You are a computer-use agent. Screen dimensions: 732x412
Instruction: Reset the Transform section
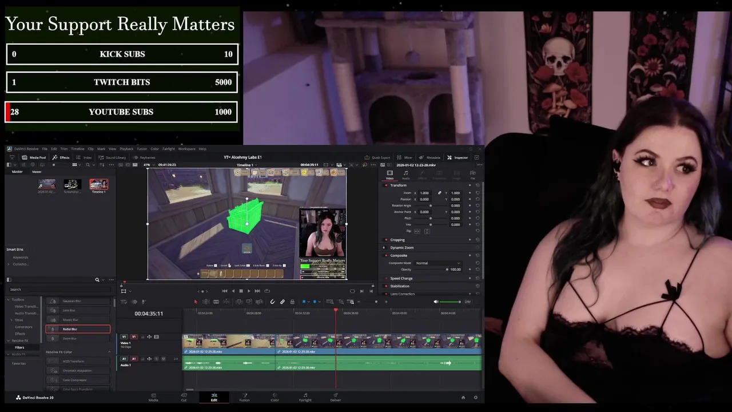(478, 185)
